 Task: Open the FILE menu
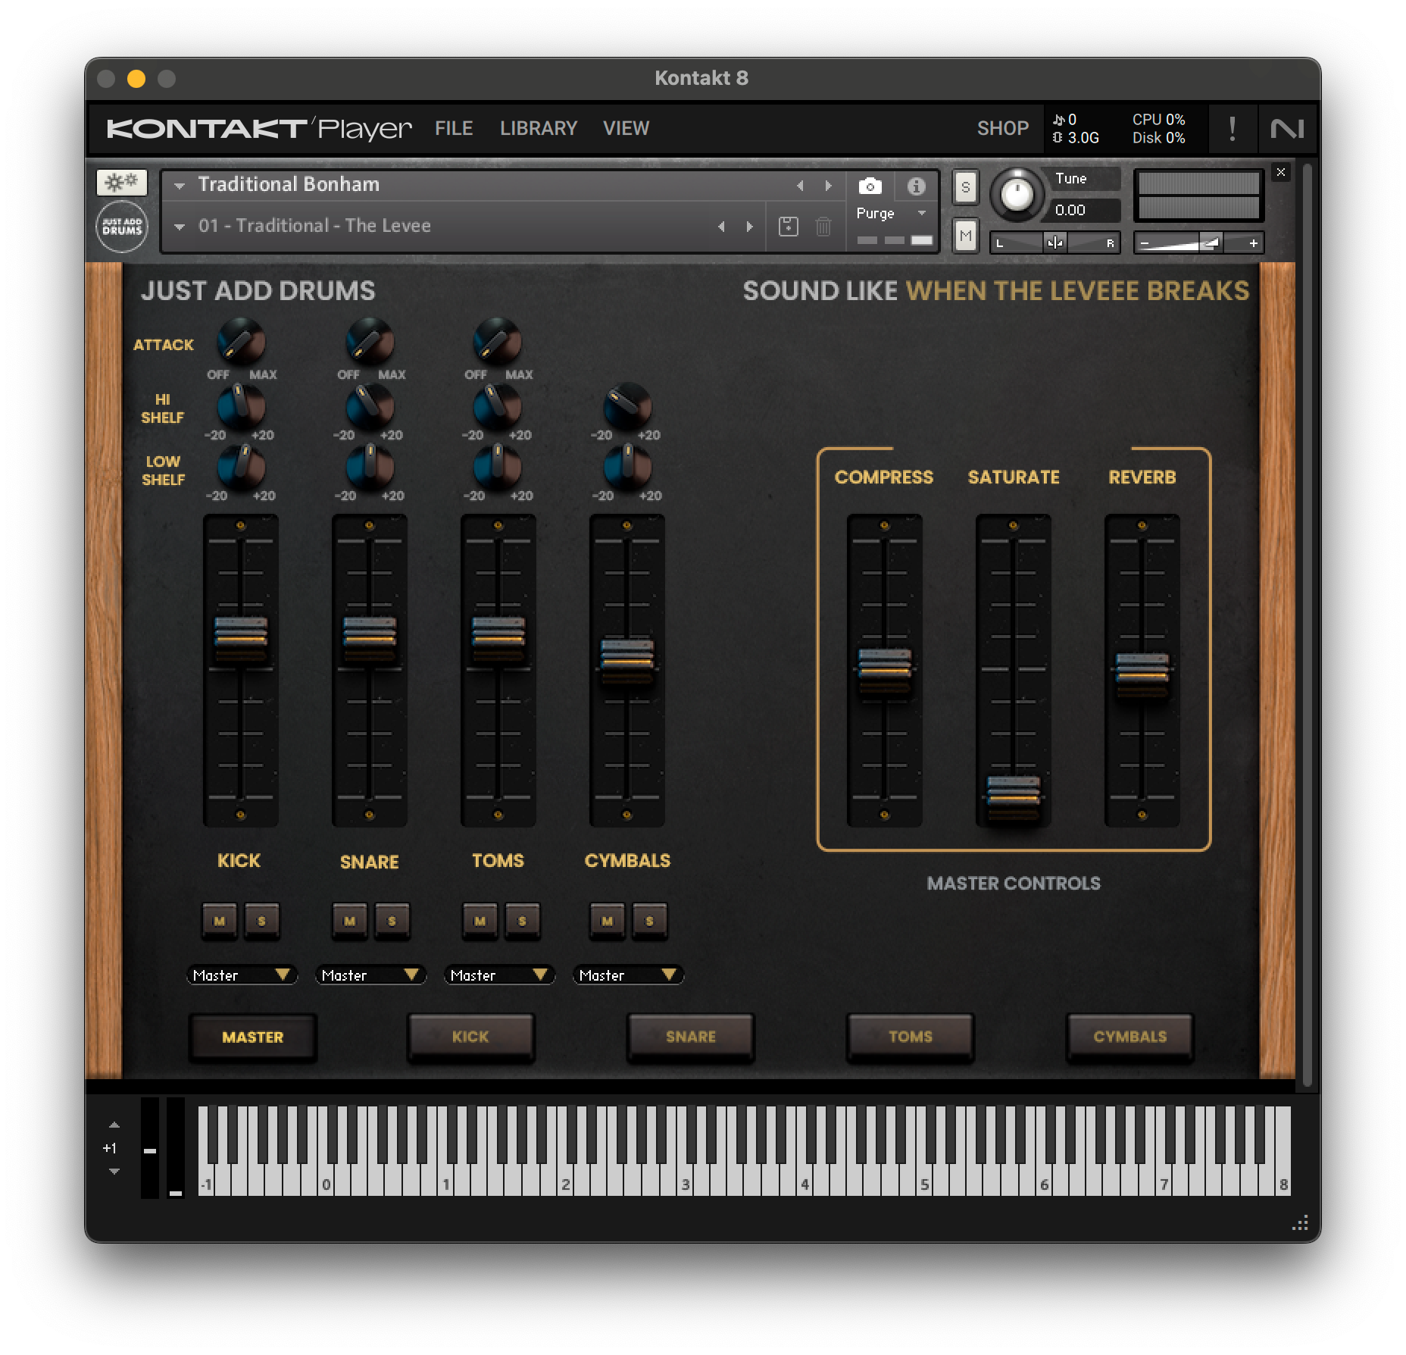(454, 128)
